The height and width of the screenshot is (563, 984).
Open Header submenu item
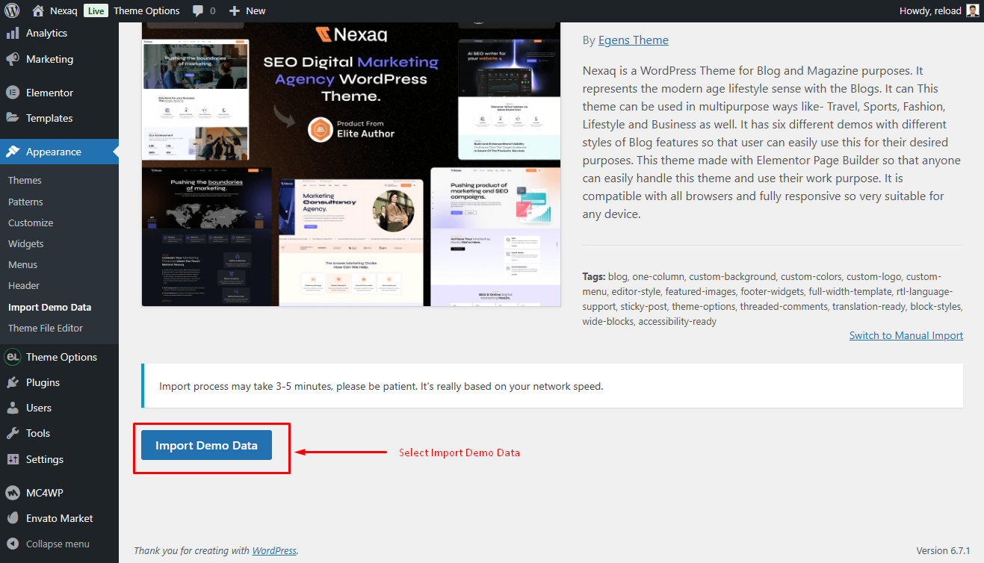(x=24, y=285)
